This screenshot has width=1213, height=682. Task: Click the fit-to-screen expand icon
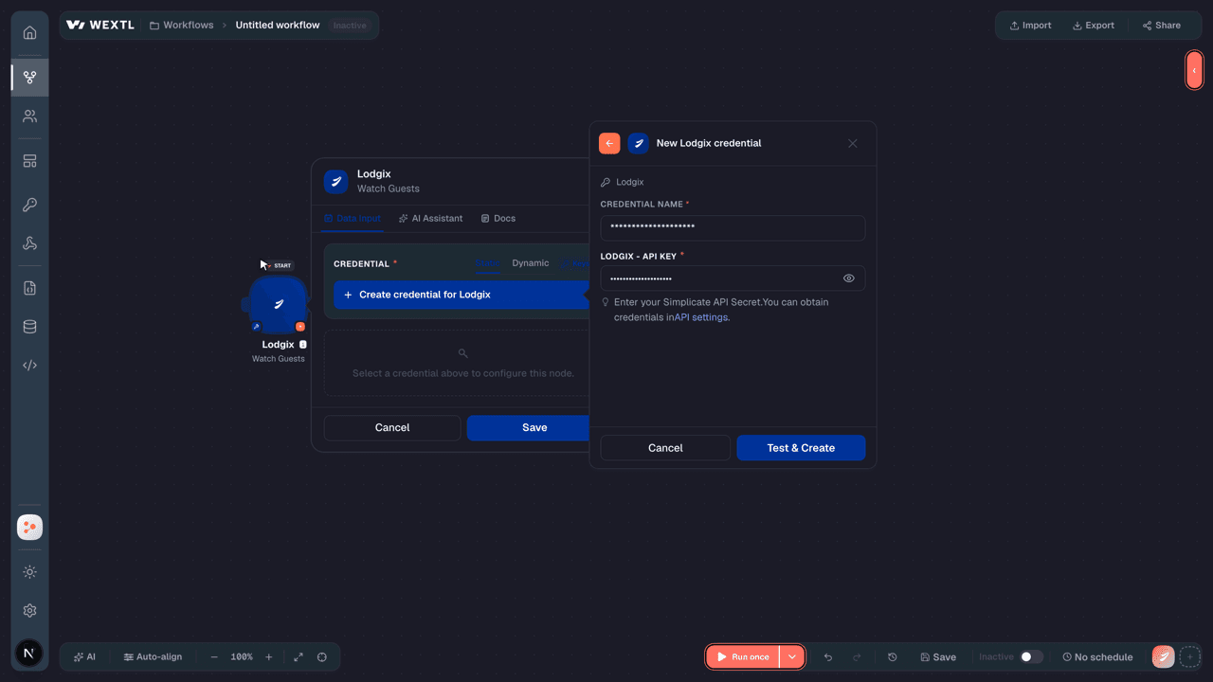299,656
